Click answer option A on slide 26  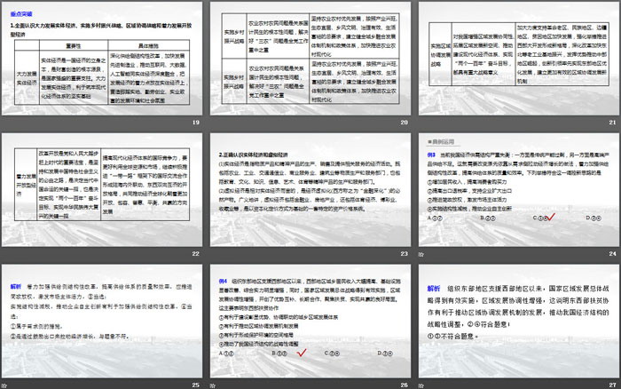pyautogui.click(x=226, y=353)
